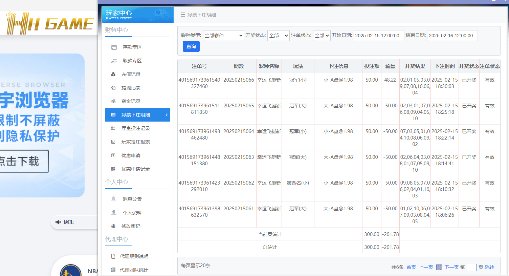Click the gear icon beside 修改密码
The height and width of the screenshot is (276, 509).
(x=114, y=226)
